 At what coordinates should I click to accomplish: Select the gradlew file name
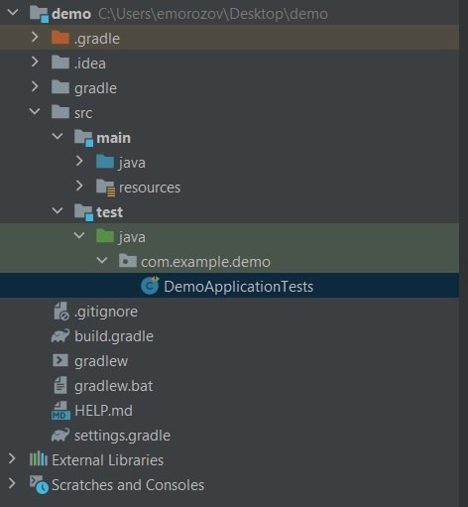101,361
